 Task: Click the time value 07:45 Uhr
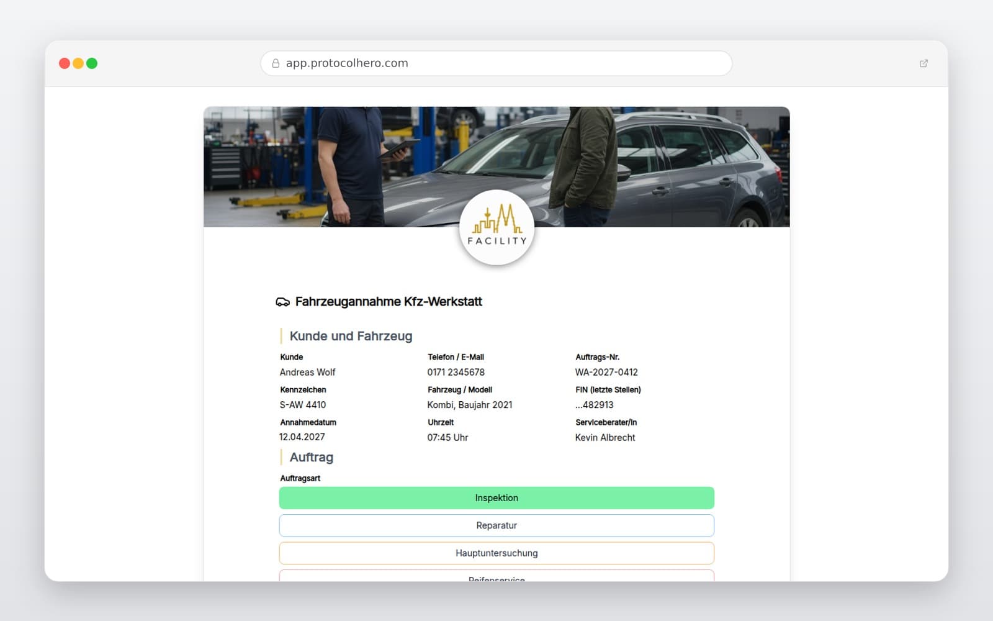(447, 437)
